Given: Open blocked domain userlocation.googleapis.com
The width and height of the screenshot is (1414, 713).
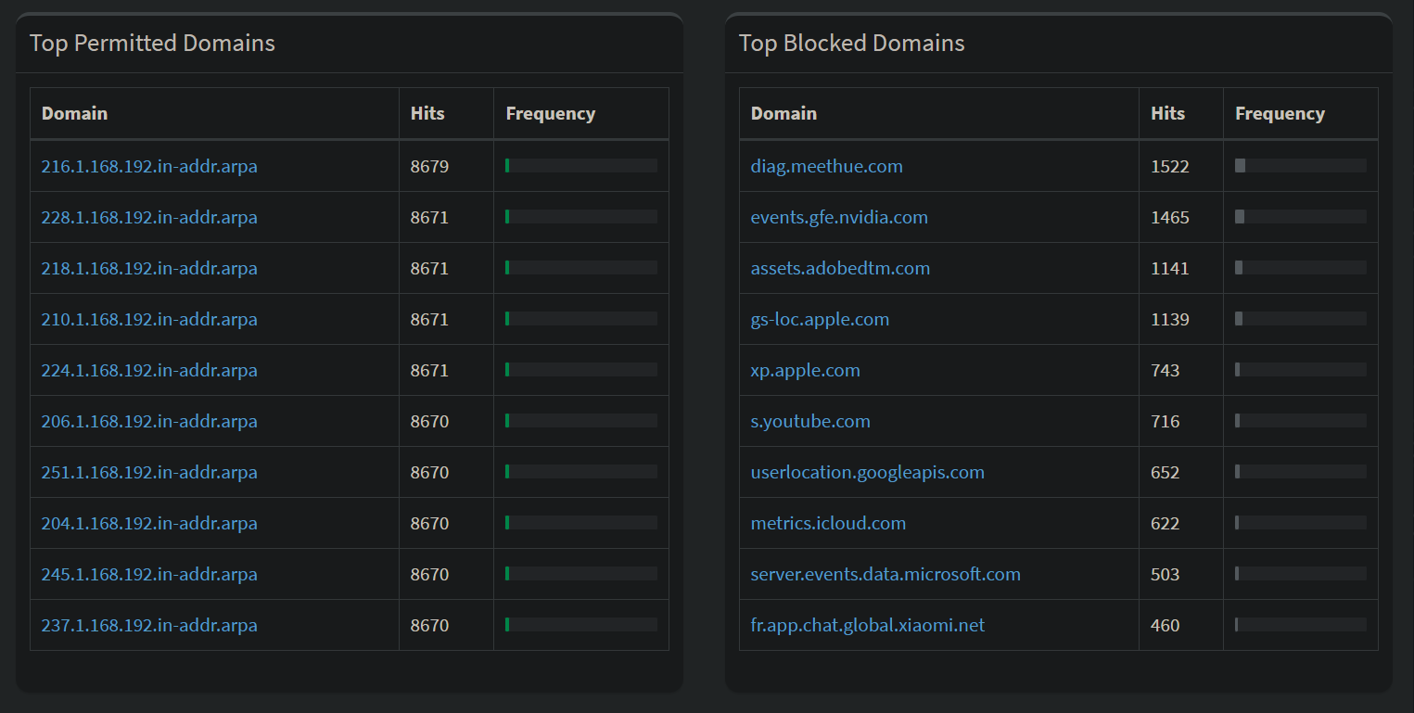Looking at the screenshot, I should coord(867,472).
